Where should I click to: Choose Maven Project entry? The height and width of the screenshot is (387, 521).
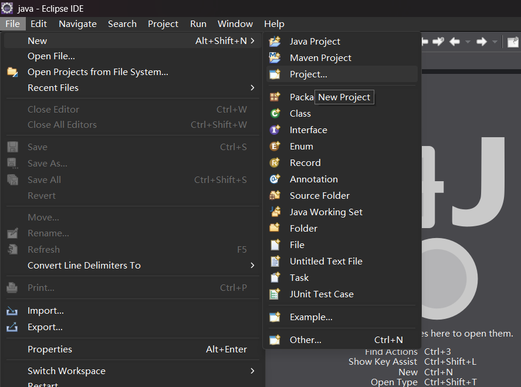click(342, 57)
